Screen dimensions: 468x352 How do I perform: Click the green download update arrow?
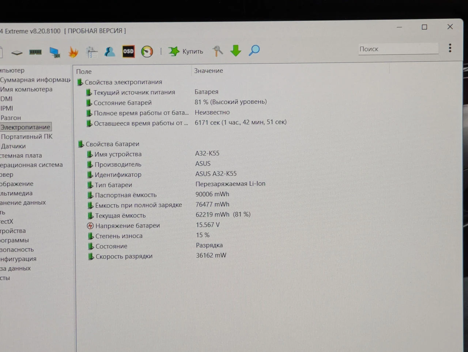236,50
